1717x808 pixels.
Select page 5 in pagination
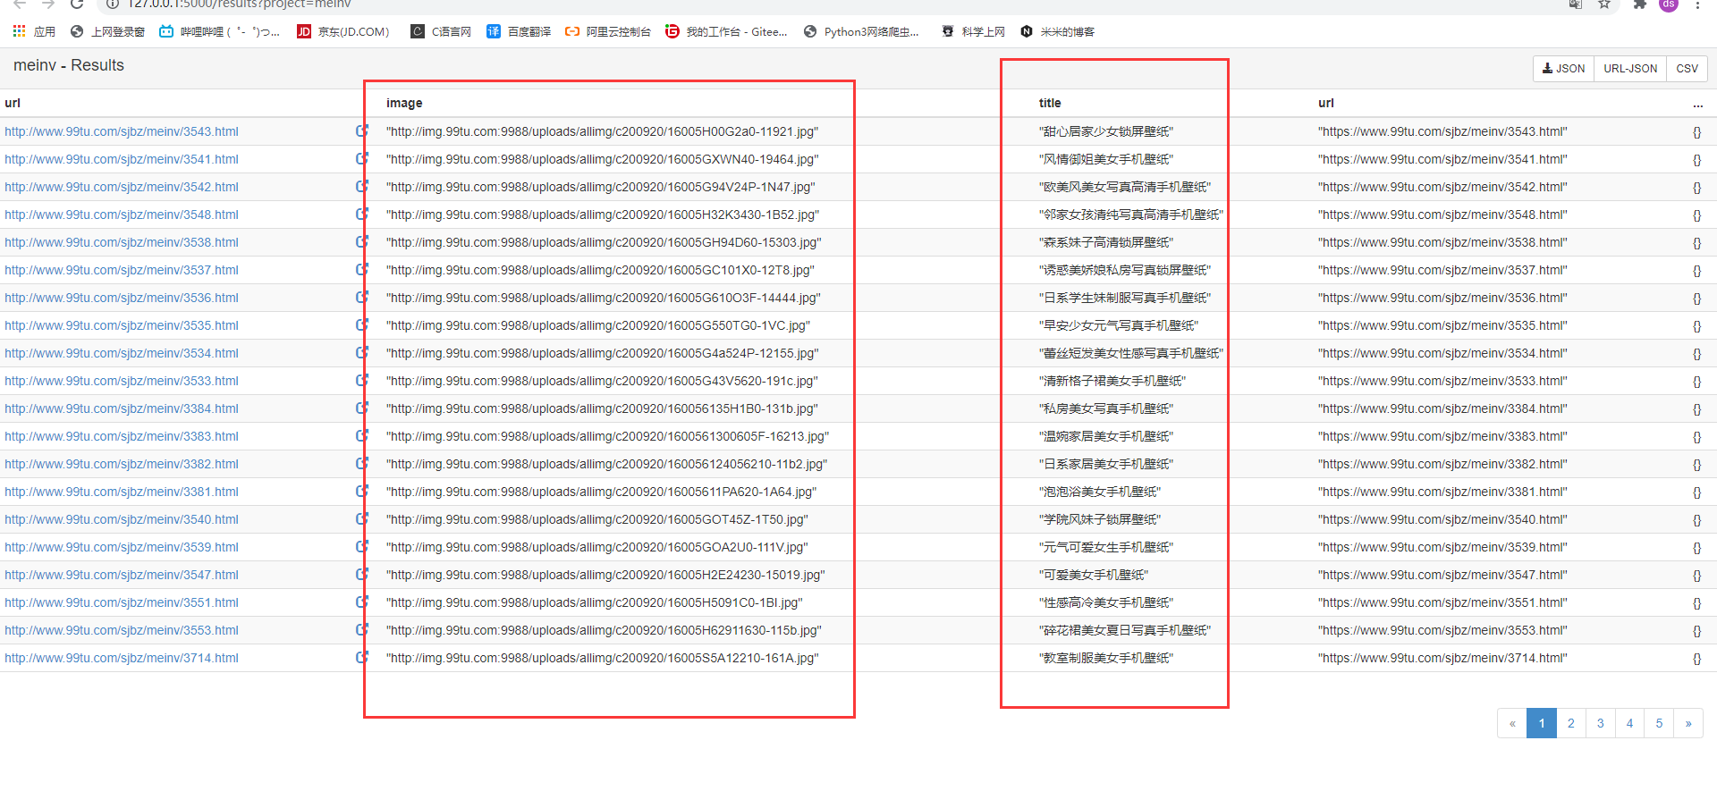[x=1659, y=723]
